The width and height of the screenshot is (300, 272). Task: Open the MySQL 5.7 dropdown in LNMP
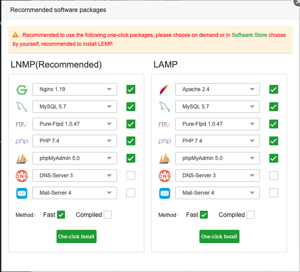tap(75, 107)
